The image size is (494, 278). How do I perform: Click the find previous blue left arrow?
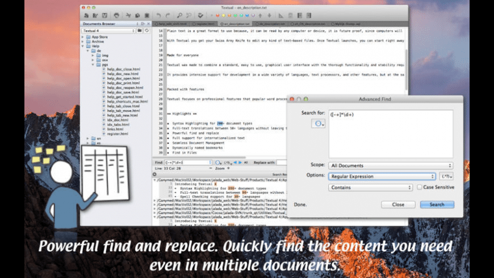[235, 162]
